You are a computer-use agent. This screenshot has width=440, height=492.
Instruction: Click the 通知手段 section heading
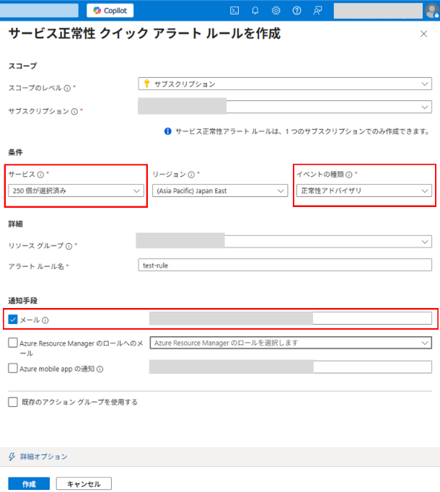click(x=23, y=301)
